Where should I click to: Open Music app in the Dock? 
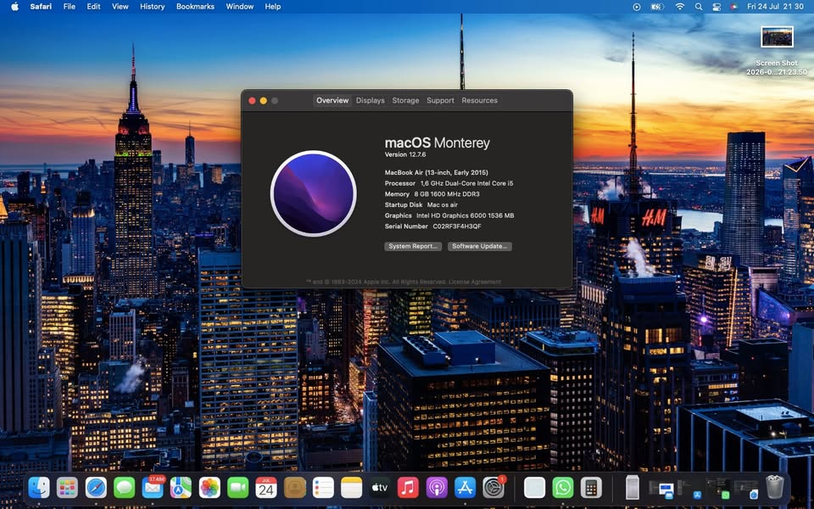coord(408,488)
